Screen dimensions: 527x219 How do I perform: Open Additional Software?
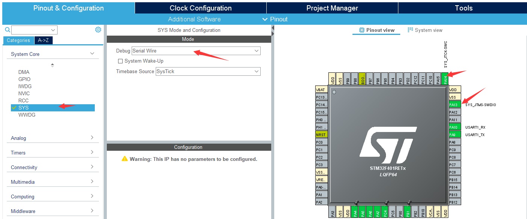194,19
